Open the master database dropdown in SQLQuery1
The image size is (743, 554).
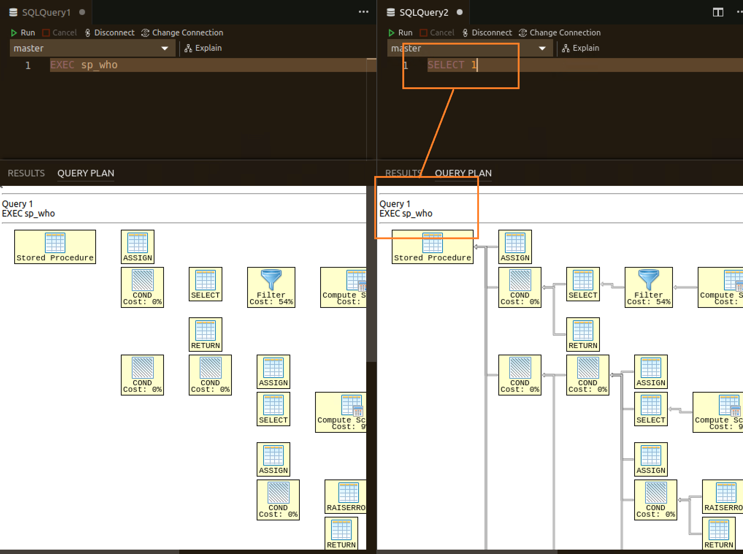tap(164, 48)
